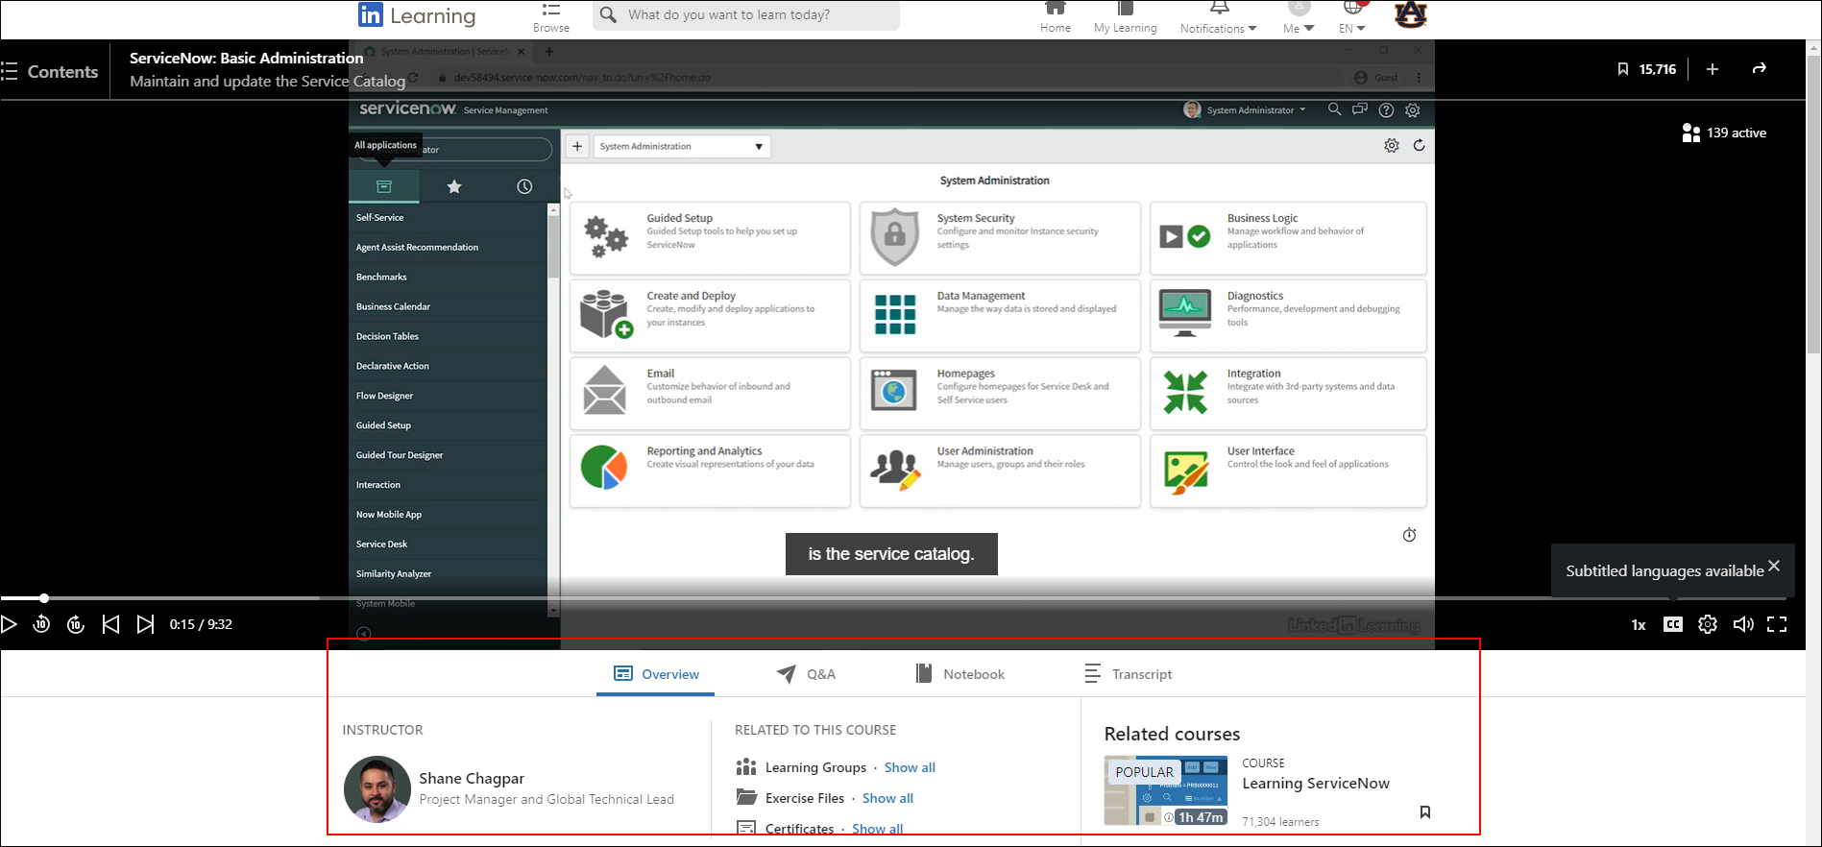The height and width of the screenshot is (847, 1822).
Task: Go to the previous video
Action: pos(110,624)
